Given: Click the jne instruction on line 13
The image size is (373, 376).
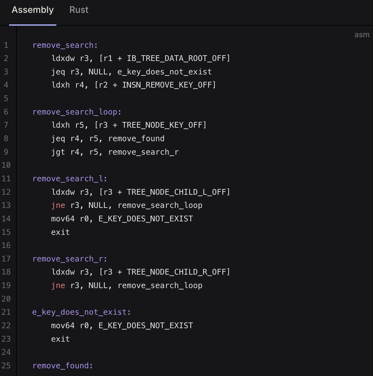Looking at the screenshot, I should [x=127, y=206].
